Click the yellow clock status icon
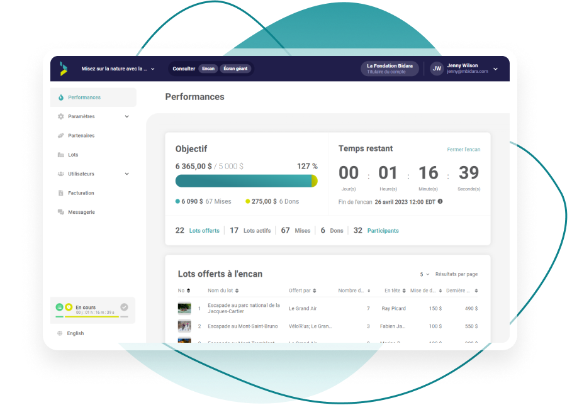Screen dimensions: 572x405 (x=69, y=307)
